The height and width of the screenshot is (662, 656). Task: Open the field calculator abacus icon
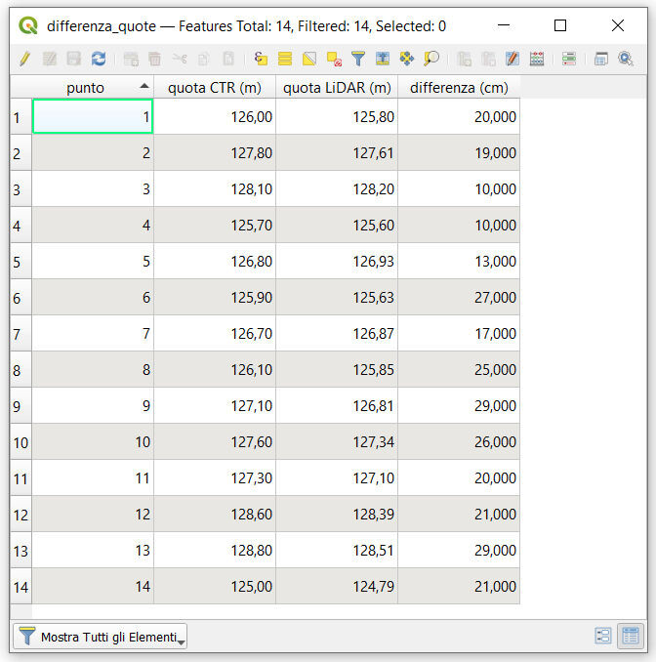pyautogui.click(x=537, y=59)
